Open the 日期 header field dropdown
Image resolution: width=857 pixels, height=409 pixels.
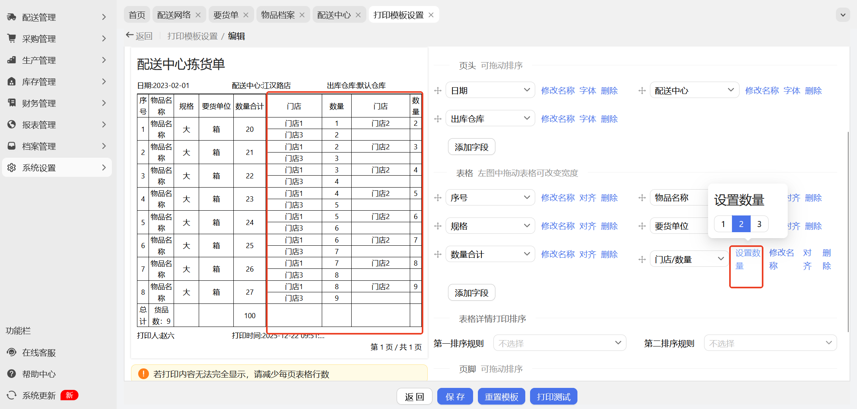pos(490,90)
